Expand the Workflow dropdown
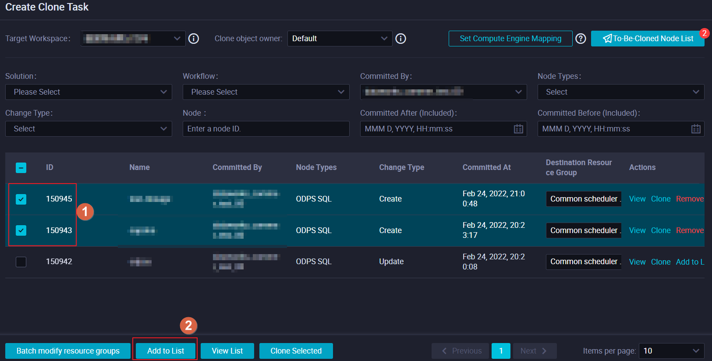This screenshot has height=361, width=712. [x=266, y=92]
